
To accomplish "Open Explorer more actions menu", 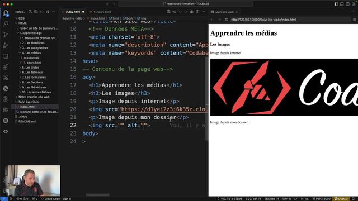I will pyautogui.click(x=54, y=12).
